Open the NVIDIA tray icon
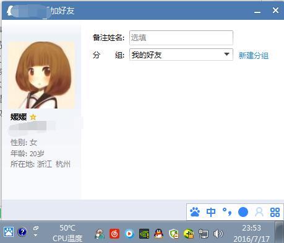The width and height of the screenshot is (284, 243). click(x=144, y=234)
